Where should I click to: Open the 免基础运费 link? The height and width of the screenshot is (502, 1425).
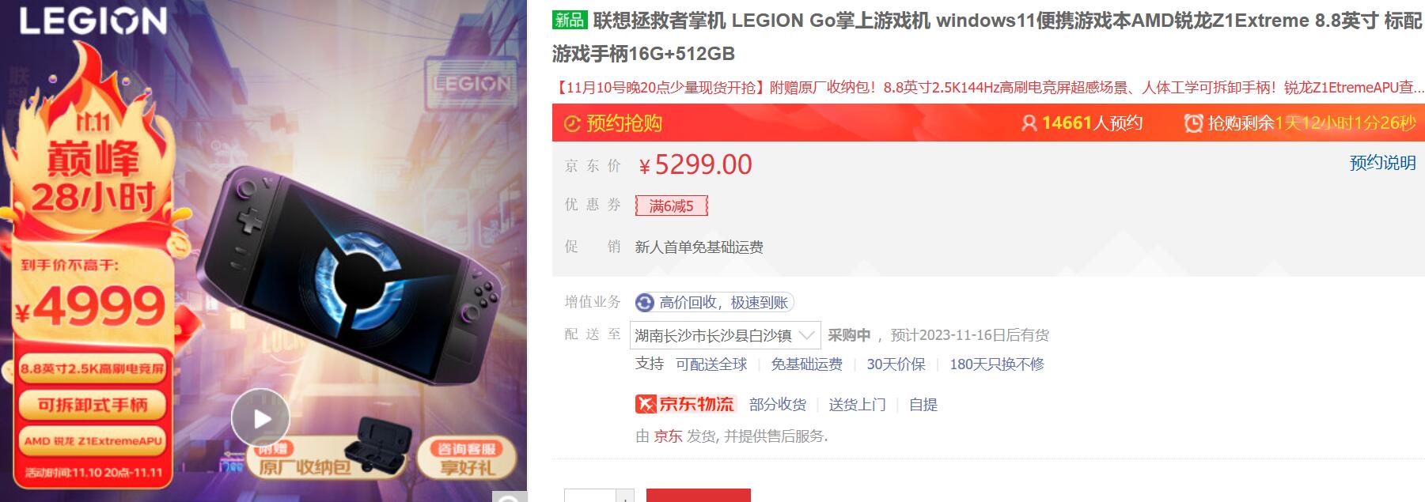(x=807, y=364)
